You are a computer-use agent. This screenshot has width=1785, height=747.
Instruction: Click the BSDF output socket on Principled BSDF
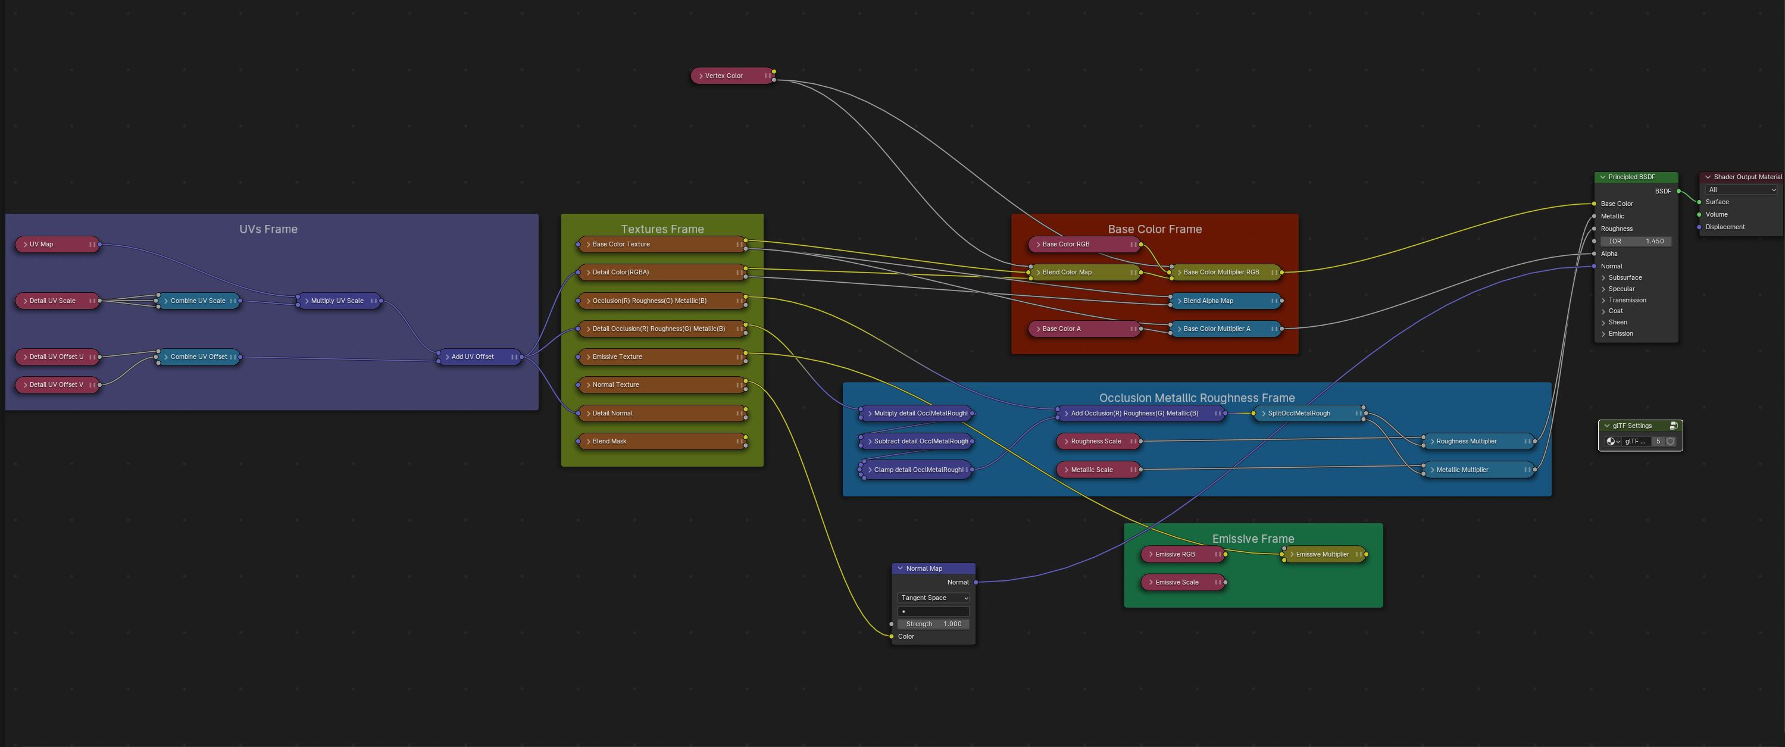pos(1679,191)
